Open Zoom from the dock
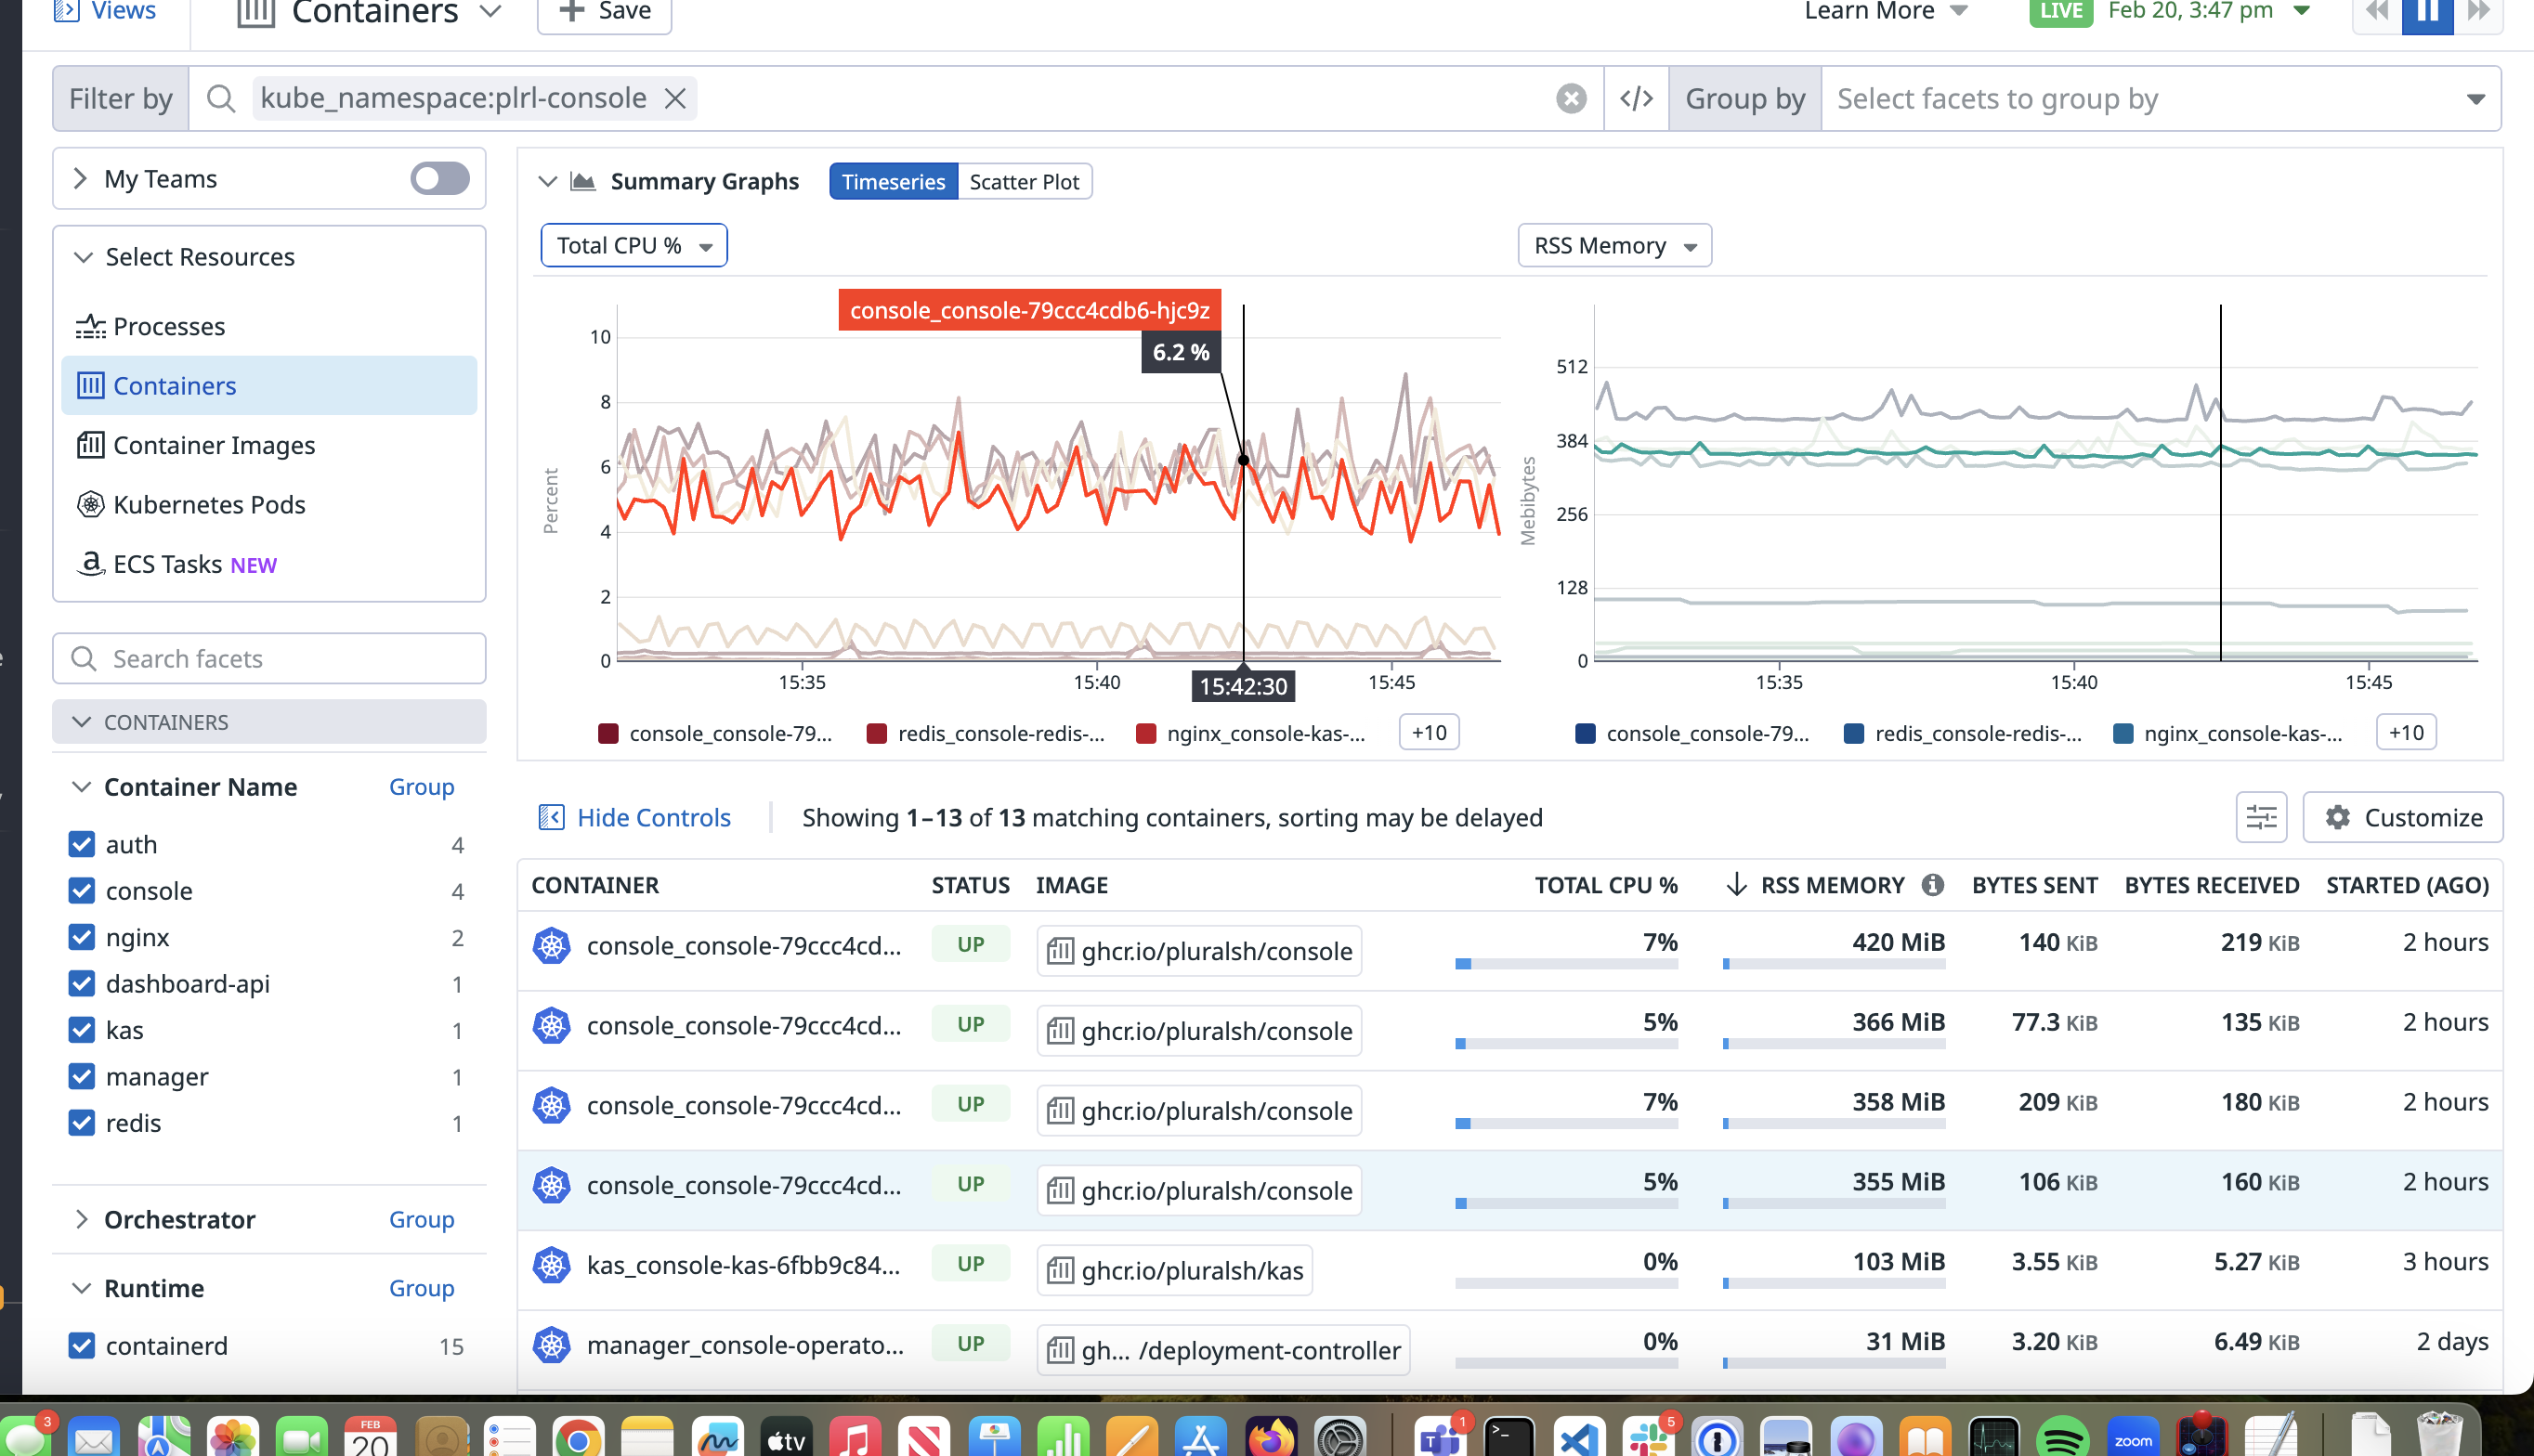Image resolution: width=2534 pixels, height=1456 pixels. 2132,1438
